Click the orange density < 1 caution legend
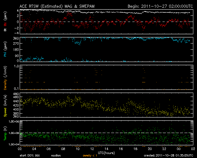Screen dimensions: 197x158 point(90,156)
